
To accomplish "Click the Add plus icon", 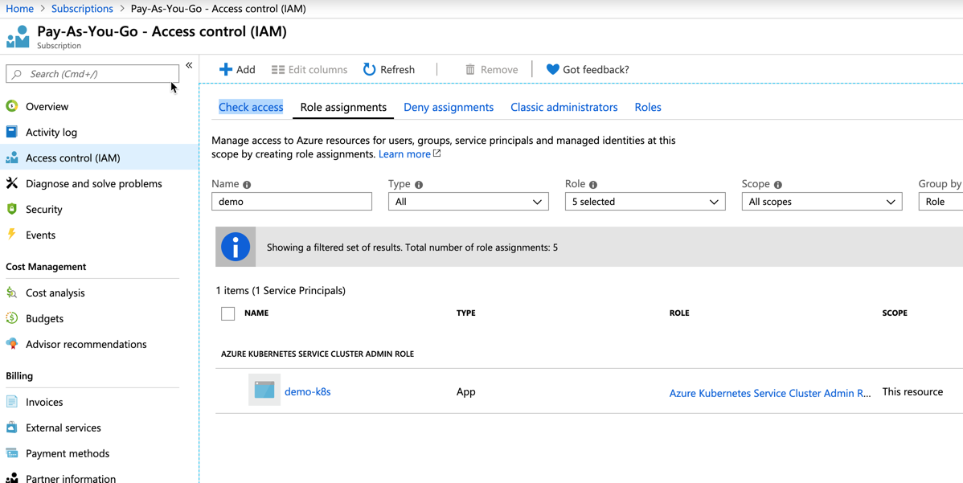I will 226,70.
